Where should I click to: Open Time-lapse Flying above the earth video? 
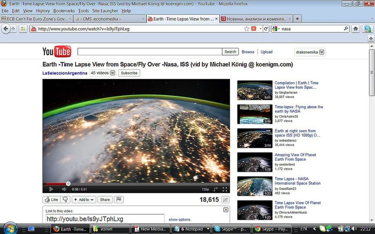(299, 109)
